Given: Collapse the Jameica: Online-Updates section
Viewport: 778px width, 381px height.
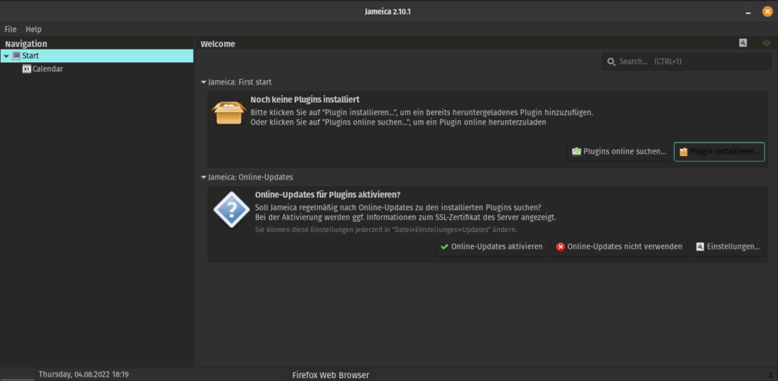Looking at the screenshot, I should (x=204, y=177).
